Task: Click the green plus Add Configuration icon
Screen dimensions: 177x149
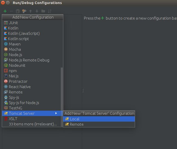Action: point(5,11)
